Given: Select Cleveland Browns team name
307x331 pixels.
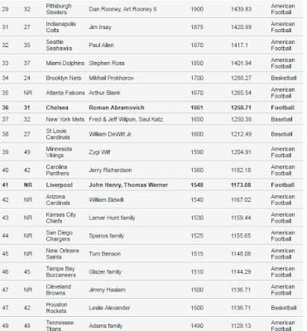Looking at the screenshot, I should [x=58, y=290].
